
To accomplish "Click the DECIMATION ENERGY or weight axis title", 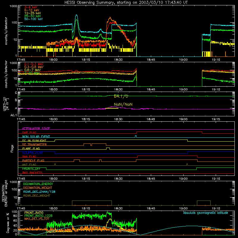I will 5,193.
